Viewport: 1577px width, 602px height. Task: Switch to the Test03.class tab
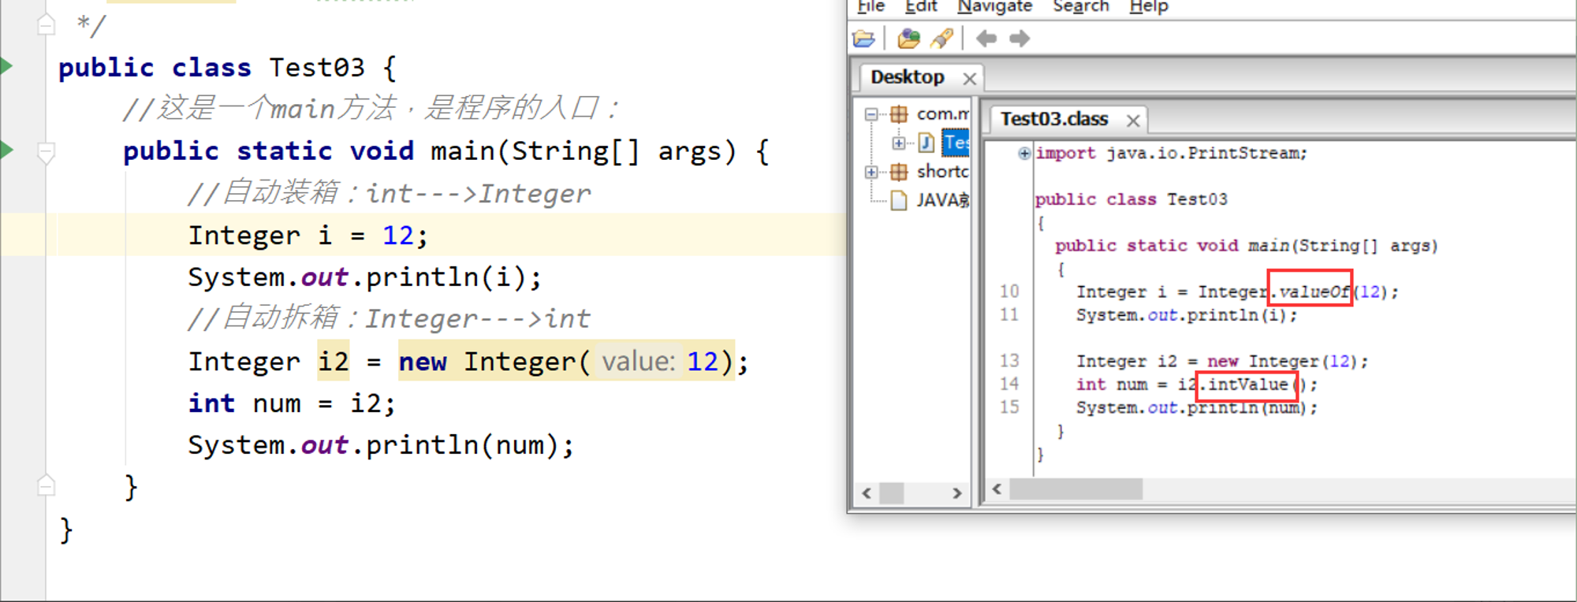1054,119
